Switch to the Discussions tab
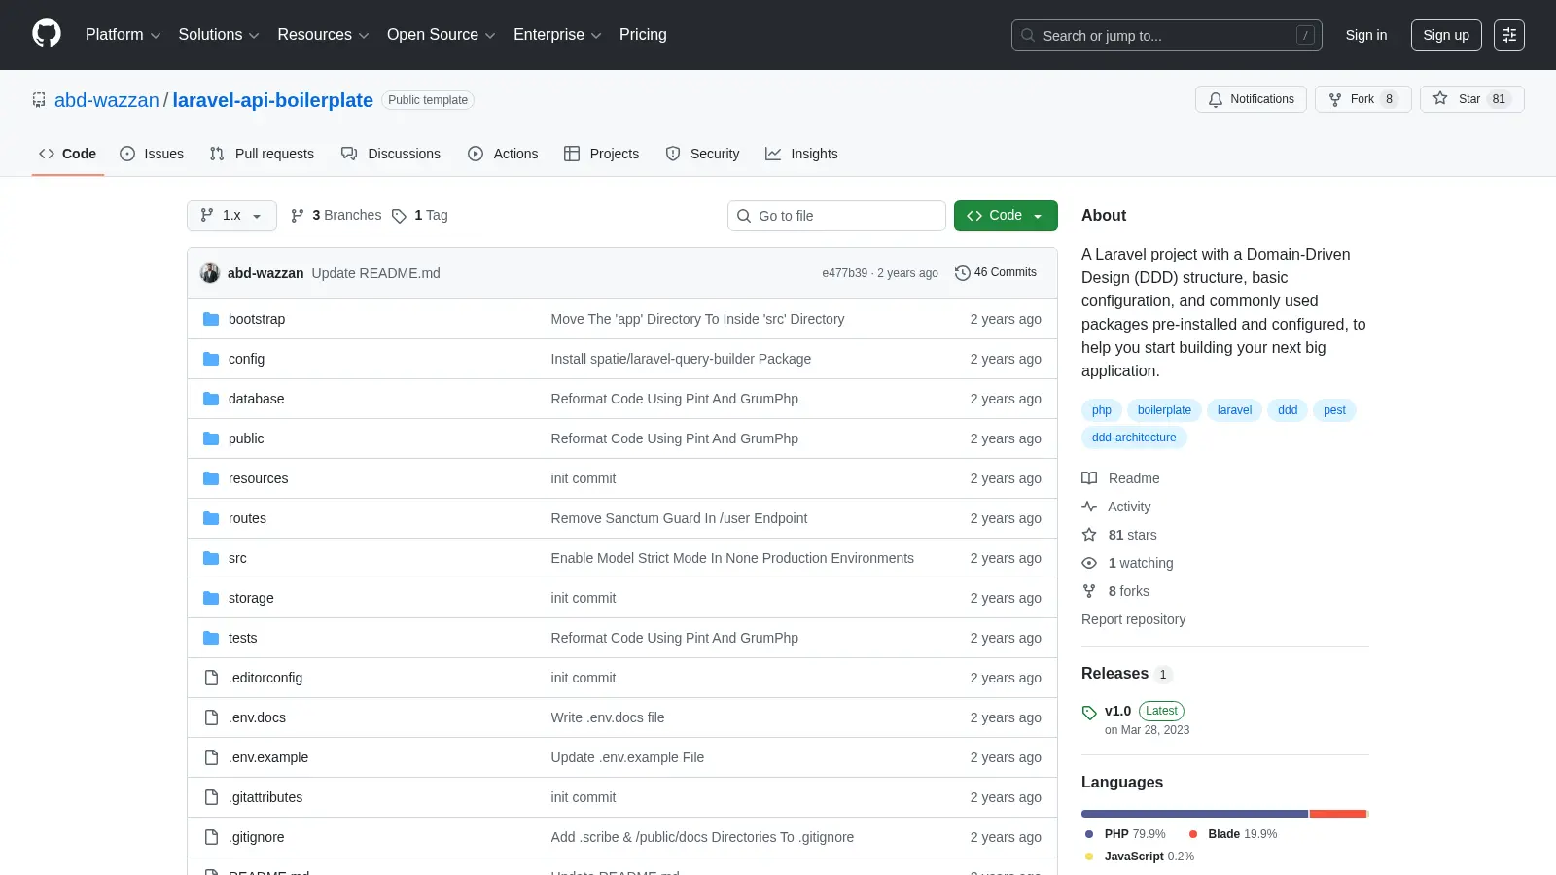The height and width of the screenshot is (875, 1556). 391,154
